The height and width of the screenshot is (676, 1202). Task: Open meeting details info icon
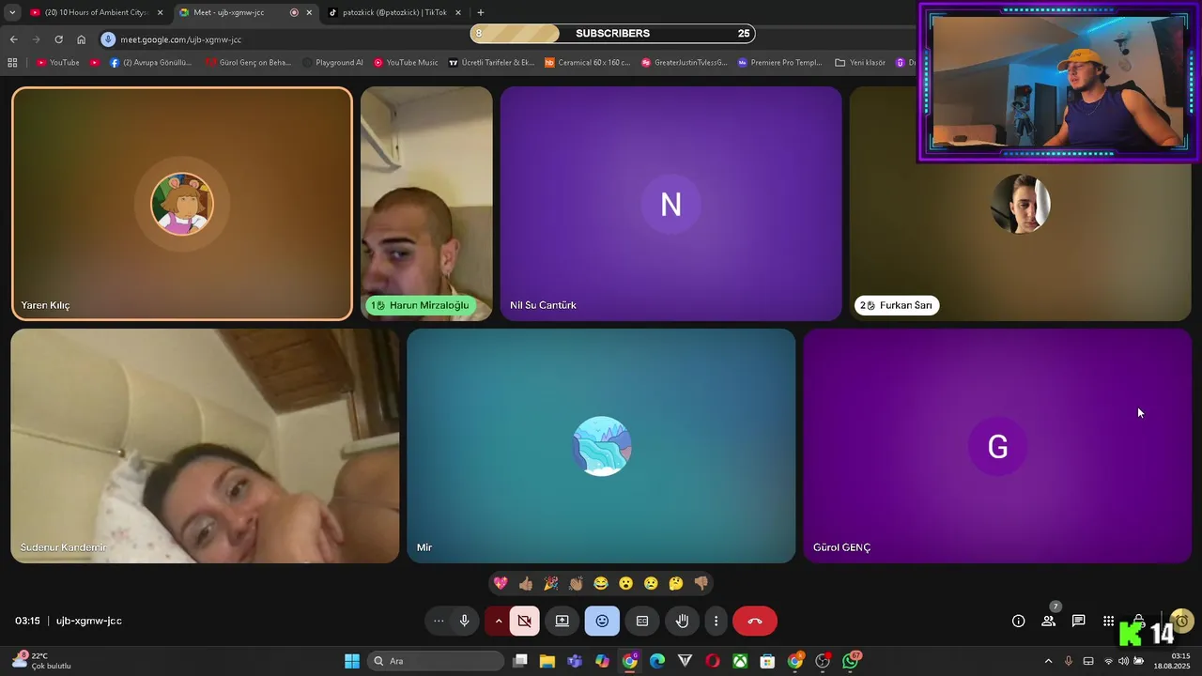(x=1018, y=621)
